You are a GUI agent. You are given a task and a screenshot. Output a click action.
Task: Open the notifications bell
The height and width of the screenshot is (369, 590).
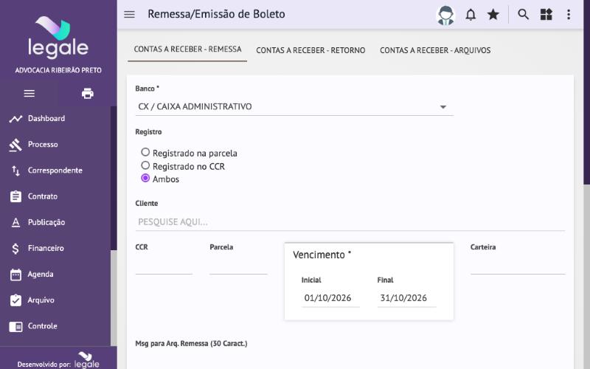point(471,15)
